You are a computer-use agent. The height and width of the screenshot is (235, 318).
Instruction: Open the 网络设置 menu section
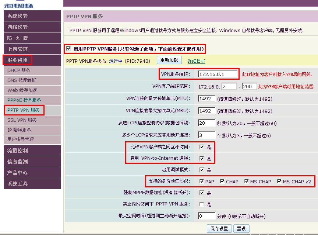pyautogui.click(x=32, y=27)
